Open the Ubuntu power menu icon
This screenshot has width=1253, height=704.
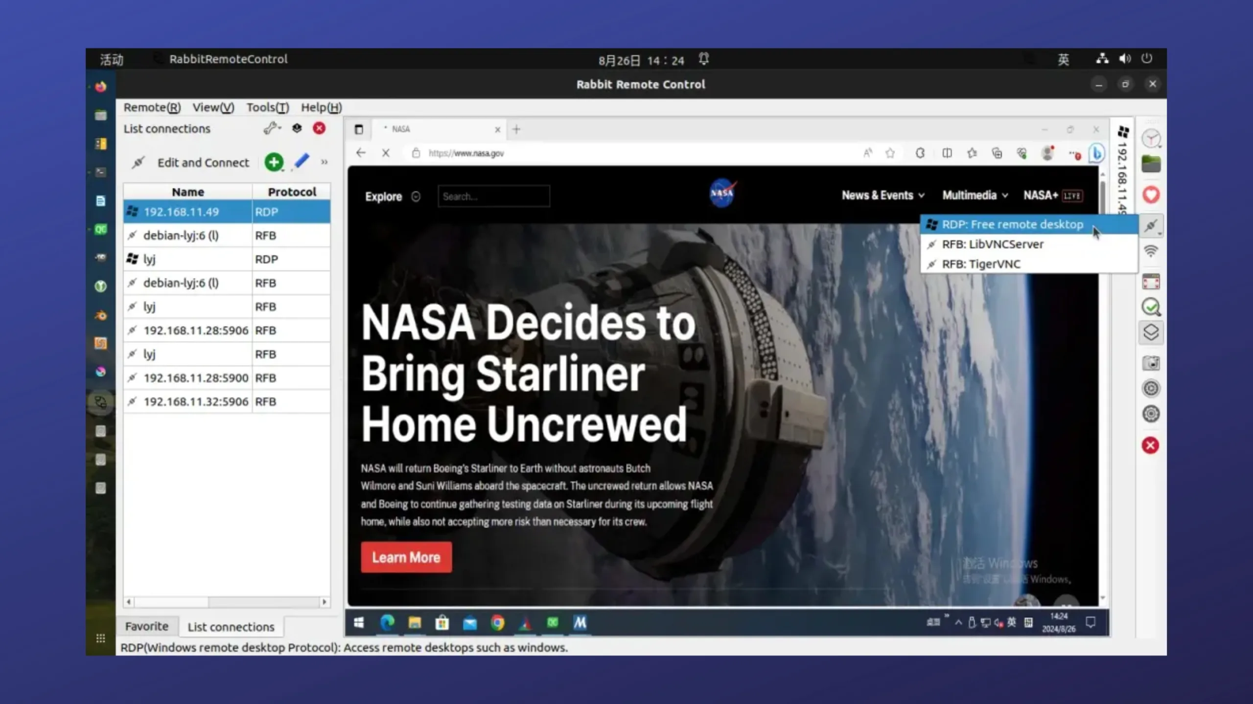tap(1147, 59)
